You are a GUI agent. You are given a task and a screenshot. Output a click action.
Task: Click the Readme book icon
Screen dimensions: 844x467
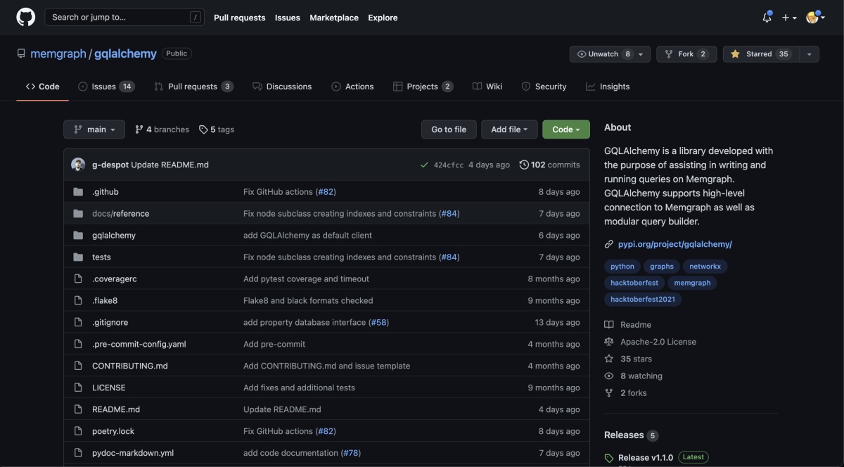(x=609, y=325)
